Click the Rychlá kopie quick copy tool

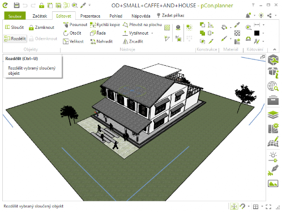[x=105, y=25]
